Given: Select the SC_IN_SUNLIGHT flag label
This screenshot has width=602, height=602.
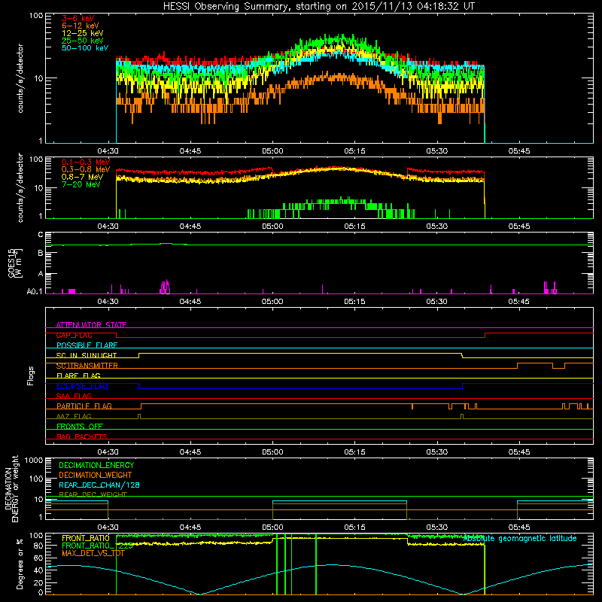Looking at the screenshot, I should click(87, 355).
